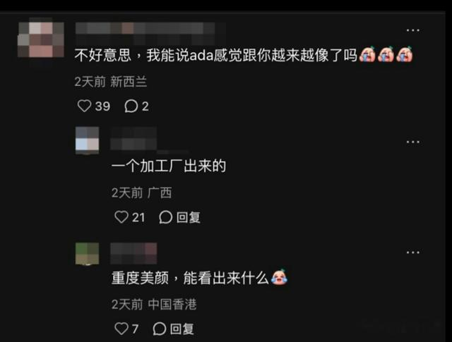Click 回复 under the 广西 comment
The height and width of the screenshot is (342, 452).
coord(189,217)
